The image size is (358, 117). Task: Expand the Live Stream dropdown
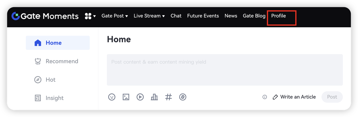[x=149, y=16]
